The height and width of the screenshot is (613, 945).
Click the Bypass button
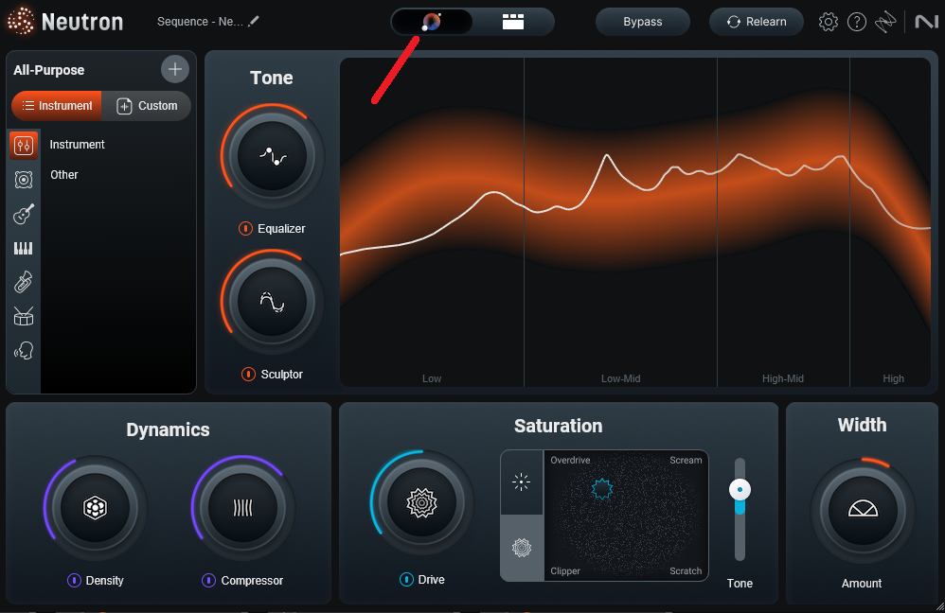[643, 21]
